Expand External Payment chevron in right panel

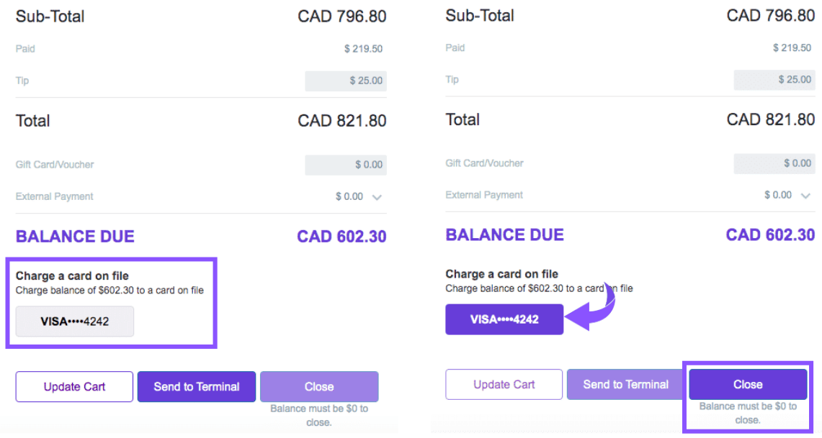coord(805,196)
